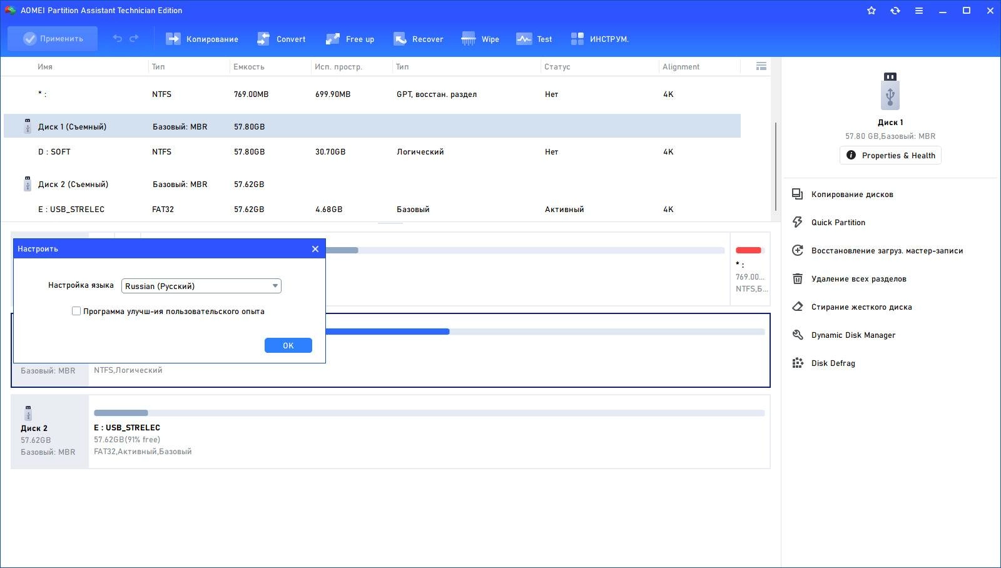Redo the operation arrow

coord(134,39)
